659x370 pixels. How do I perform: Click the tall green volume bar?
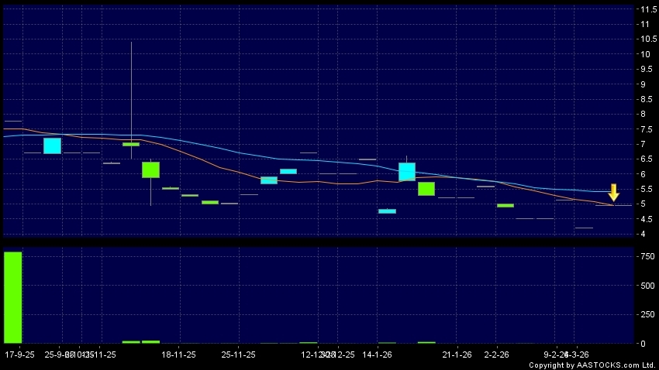coord(13,297)
